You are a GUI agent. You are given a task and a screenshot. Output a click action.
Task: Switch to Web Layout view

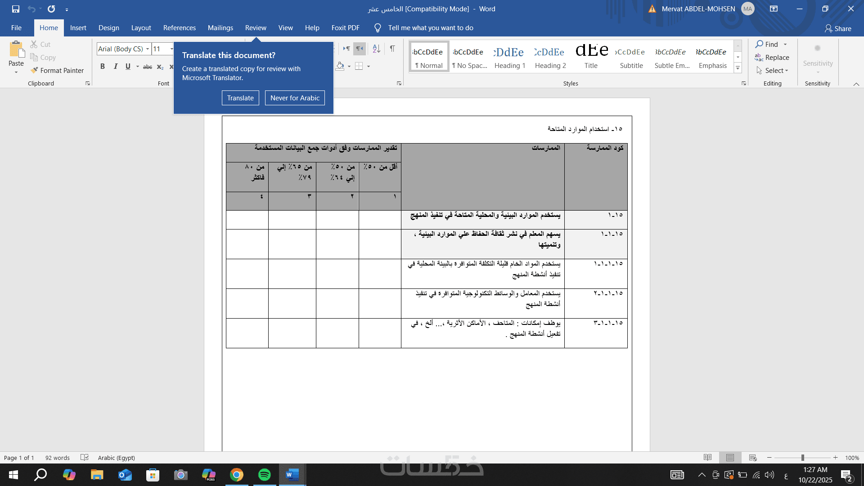(x=752, y=458)
